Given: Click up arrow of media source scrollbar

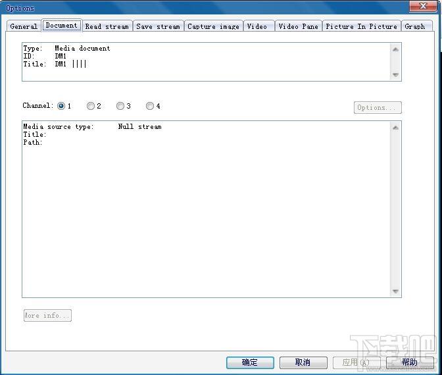Looking at the screenshot, I should click(x=395, y=128).
